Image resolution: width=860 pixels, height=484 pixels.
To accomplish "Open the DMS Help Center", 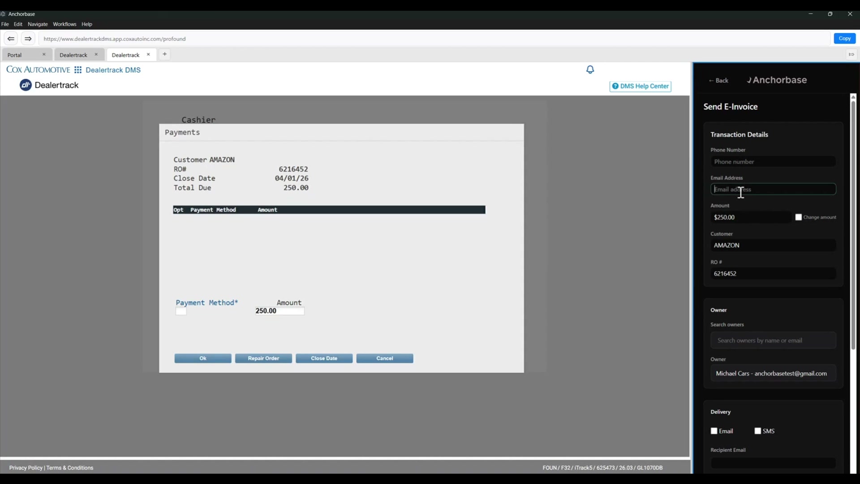I will (x=640, y=86).
